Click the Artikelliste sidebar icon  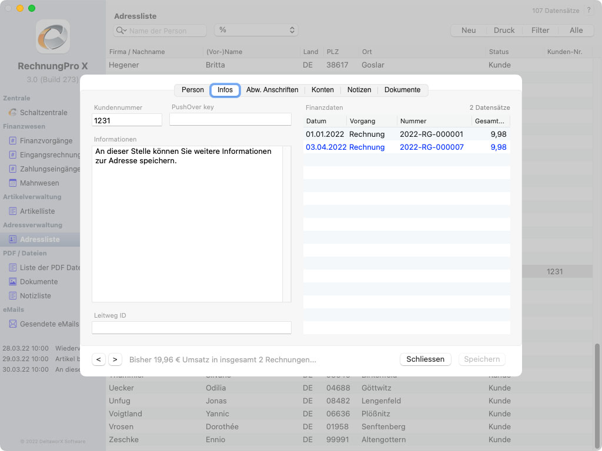12,211
